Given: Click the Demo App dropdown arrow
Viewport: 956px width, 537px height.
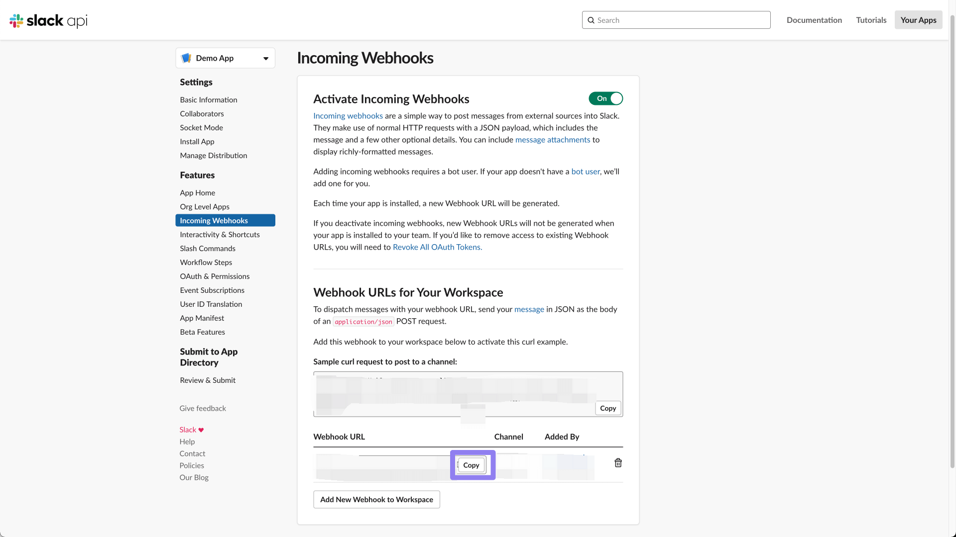Looking at the screenshot, I should [266, 58].
